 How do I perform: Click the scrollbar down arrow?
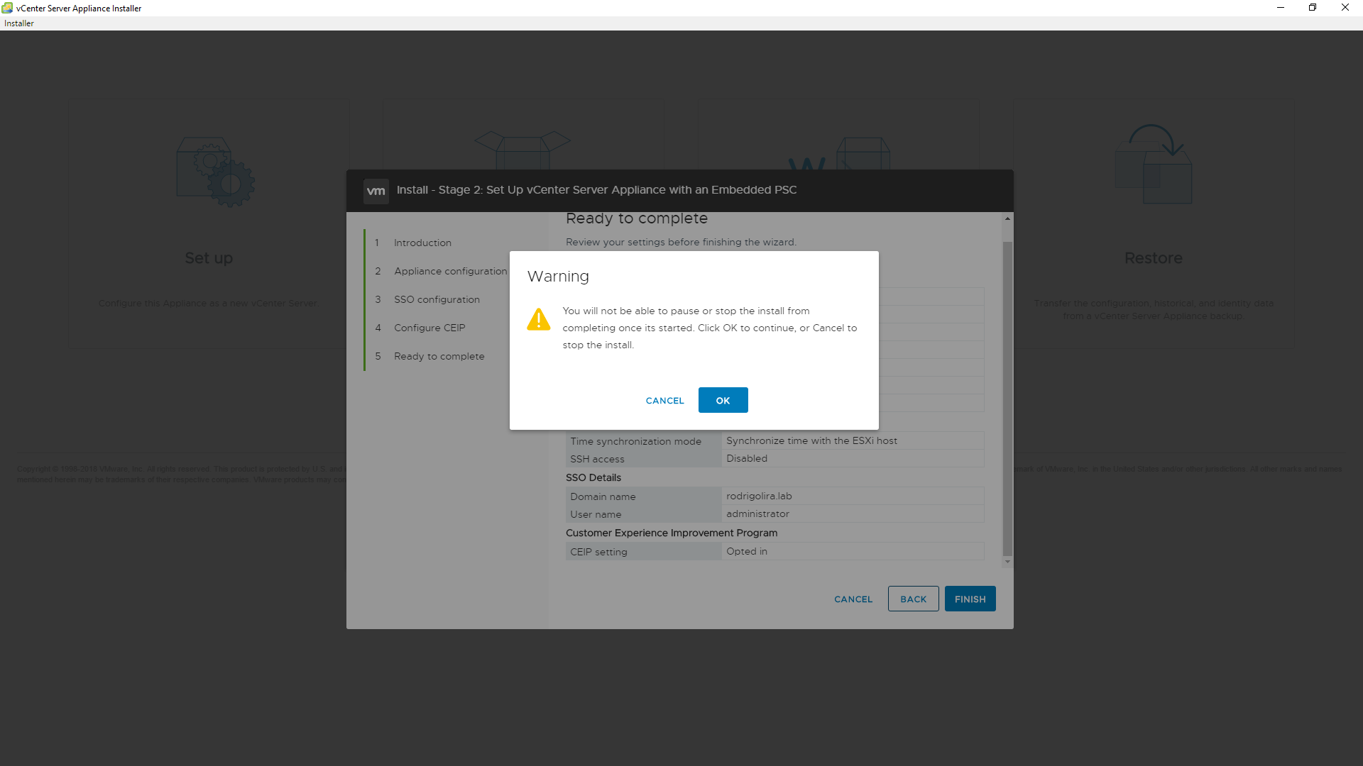1007,562
